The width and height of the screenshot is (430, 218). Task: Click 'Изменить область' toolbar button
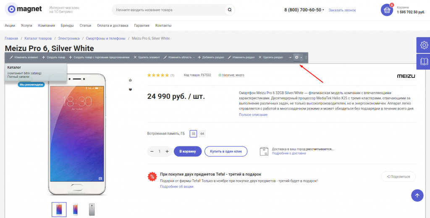click(x=178, y=58)
